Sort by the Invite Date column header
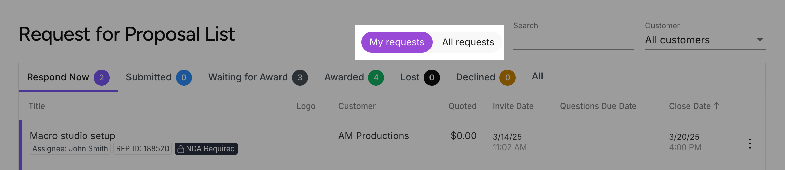The width and height of the screenshot is (785, 170). pyautogui.click(x=513, y=106)
